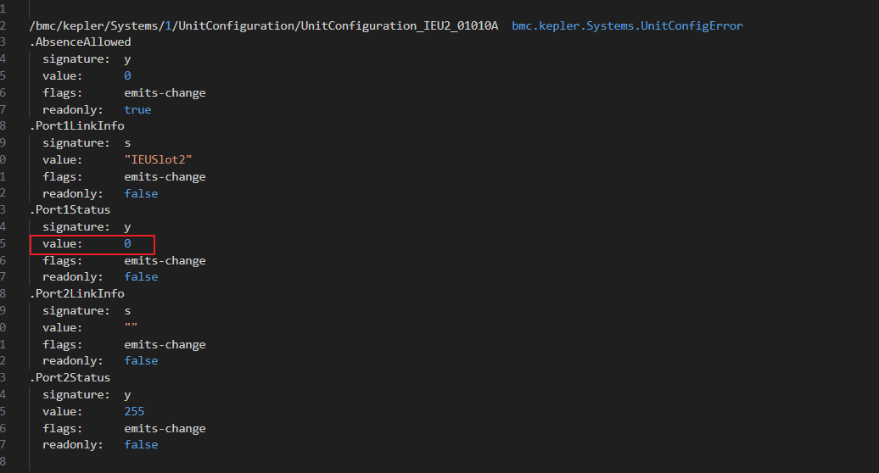Click emits-change flags under Port1Status
The image size is (879, 473).
click(165, 261)
